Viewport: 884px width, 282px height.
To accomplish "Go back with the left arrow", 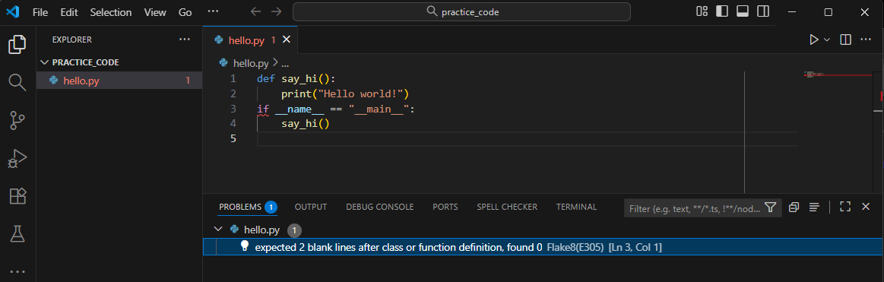I will pos(255,11).
